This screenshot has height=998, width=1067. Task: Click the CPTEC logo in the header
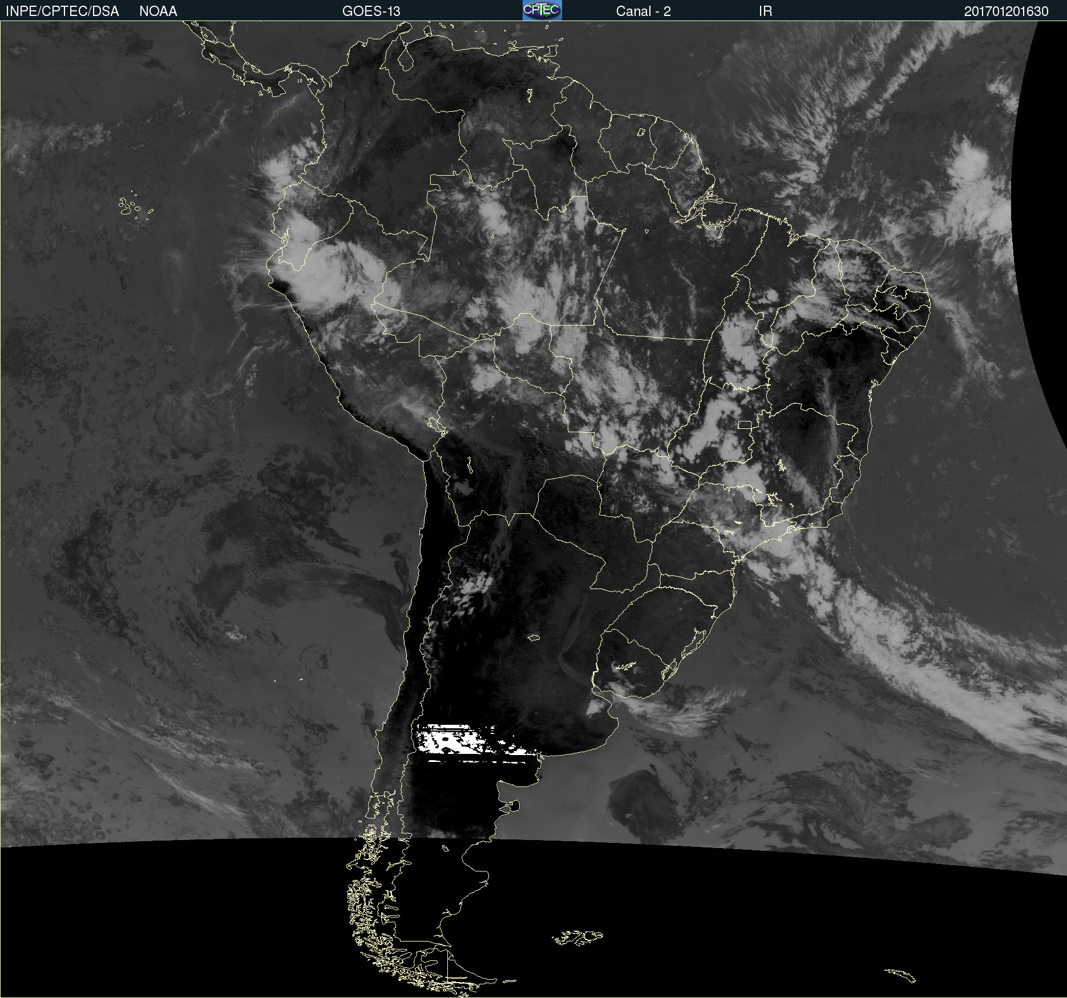pos(542,10)
